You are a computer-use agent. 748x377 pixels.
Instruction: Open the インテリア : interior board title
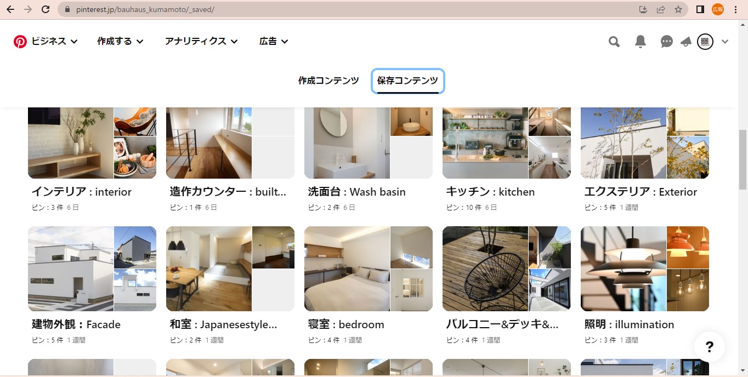pyautogui.click(x=82, y=192)
